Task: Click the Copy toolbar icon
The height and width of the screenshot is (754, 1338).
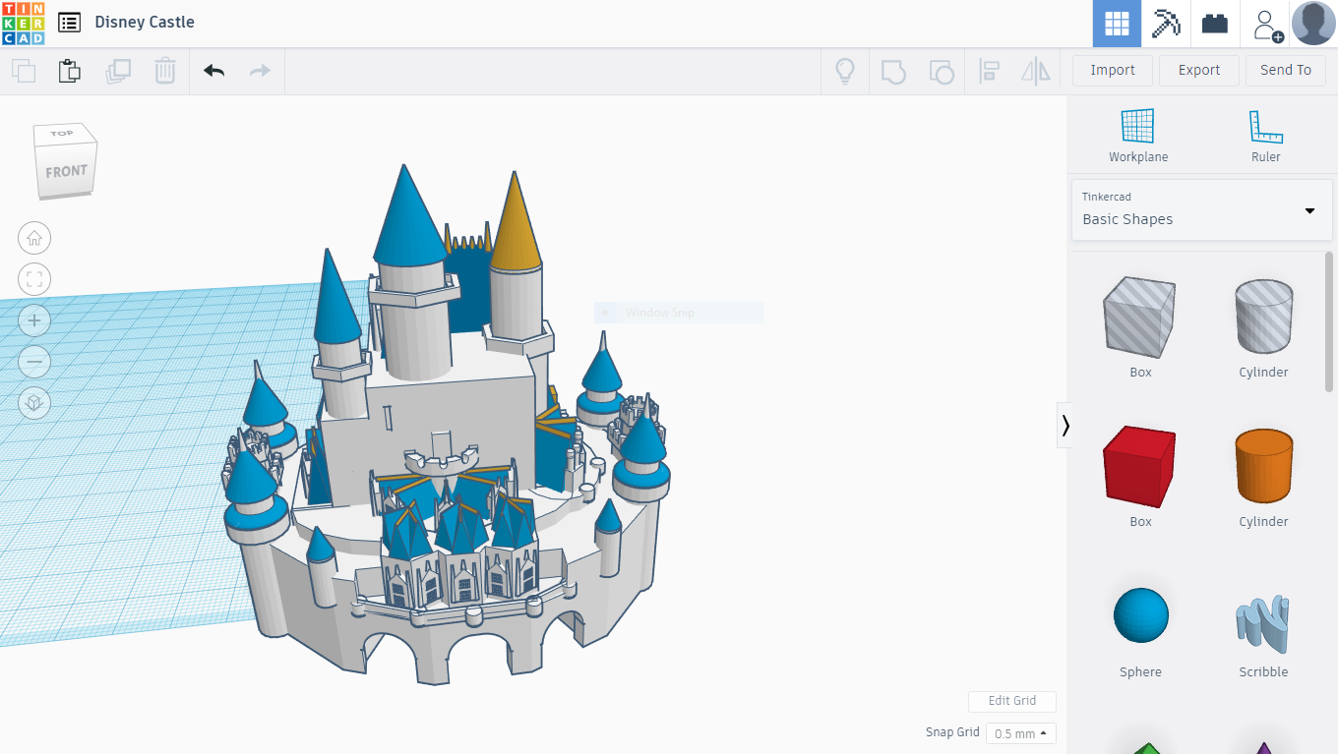Action: (x=23, y=71)
